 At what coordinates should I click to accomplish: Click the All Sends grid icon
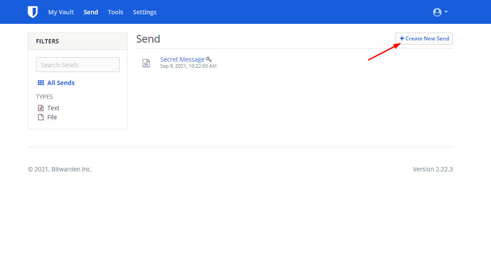click(x=41, y=83)
